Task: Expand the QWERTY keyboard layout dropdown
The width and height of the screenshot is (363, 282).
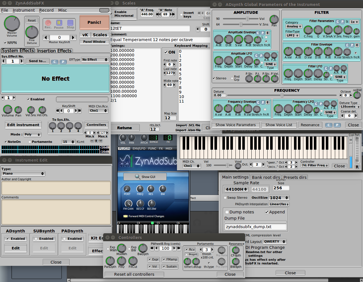Action: click(x=274, y=242)
